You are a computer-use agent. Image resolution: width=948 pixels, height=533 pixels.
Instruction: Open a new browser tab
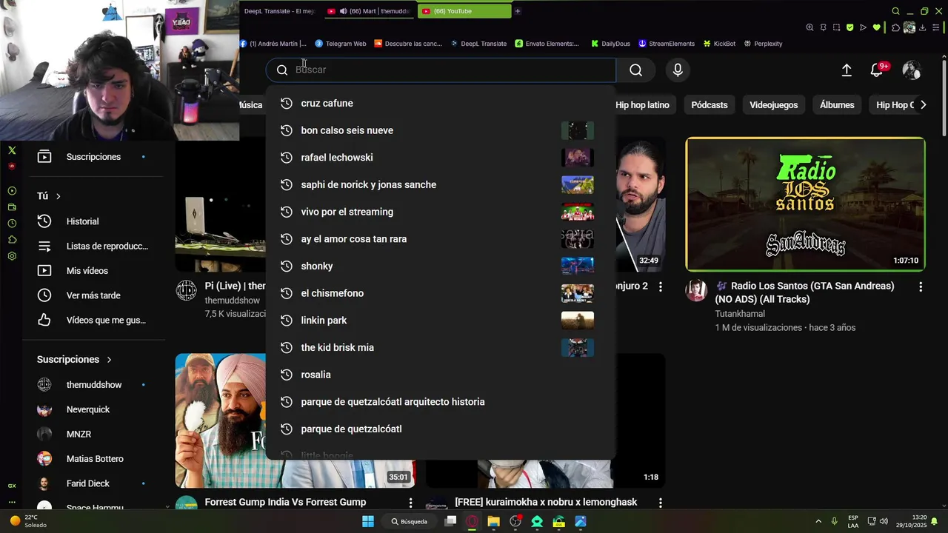[518, 11]
